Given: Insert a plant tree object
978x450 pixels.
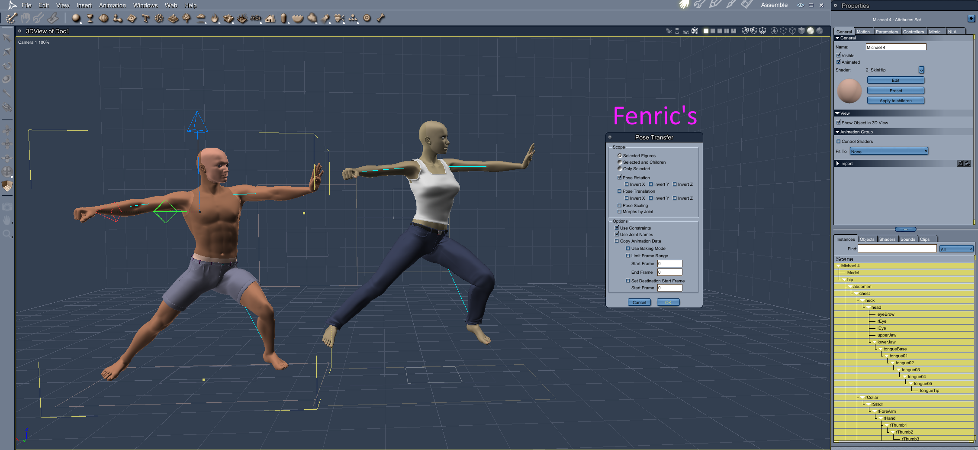Looking at the screenshot, I should point(187,18).
